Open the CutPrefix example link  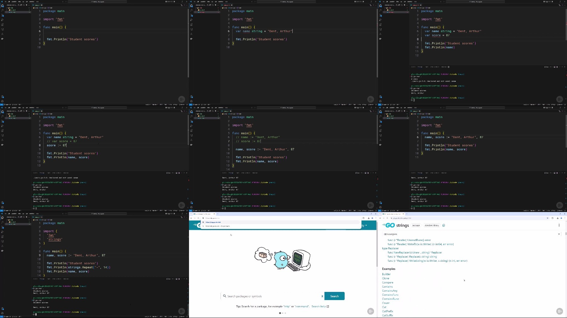pos(388,311)
